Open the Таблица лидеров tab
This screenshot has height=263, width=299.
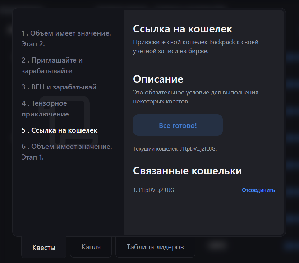(155, 247)
